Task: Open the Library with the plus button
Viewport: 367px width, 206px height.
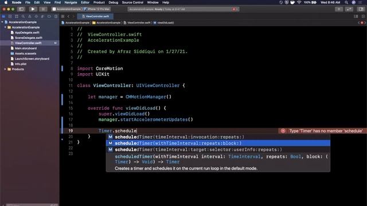Action: point(339,9)
